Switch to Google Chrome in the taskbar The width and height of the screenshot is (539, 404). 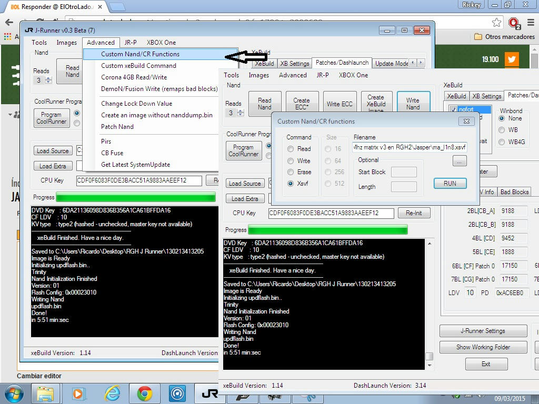144,393
